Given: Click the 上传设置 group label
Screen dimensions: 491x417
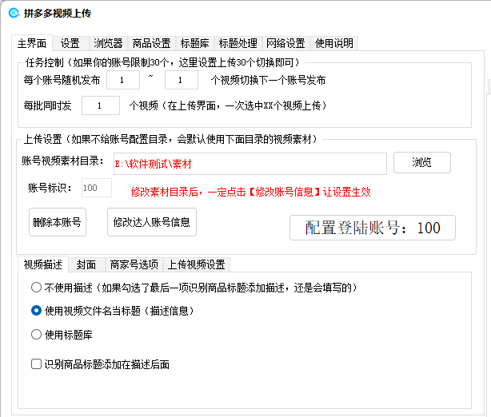Looking at the screenshot, I should [170, 139].
